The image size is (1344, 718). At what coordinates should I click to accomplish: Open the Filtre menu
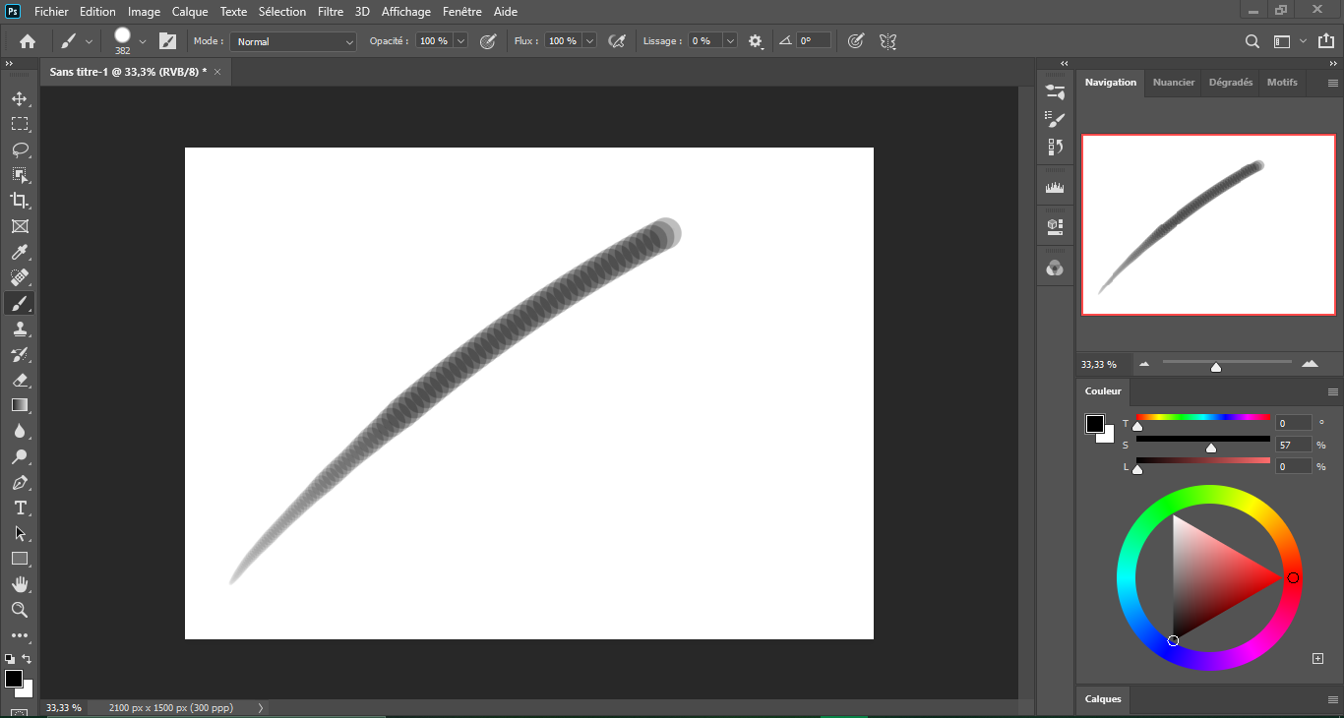coord(331,12)
